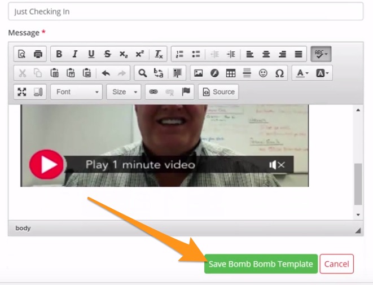Click the Cancel button
The image size is (373, 285).
pyautogui.click(x=337, y=264)
